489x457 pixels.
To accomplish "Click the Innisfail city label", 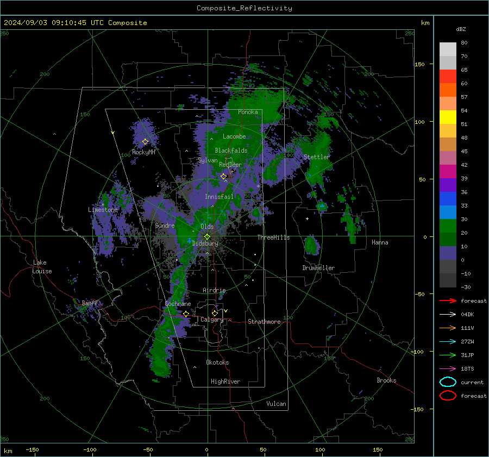I will (220, 197).
